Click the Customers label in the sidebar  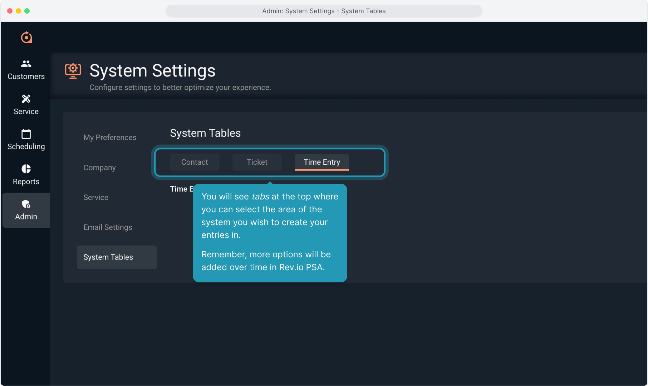point(26,76)
